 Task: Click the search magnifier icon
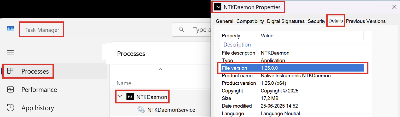pyautogui.click(x=181, y=30)
